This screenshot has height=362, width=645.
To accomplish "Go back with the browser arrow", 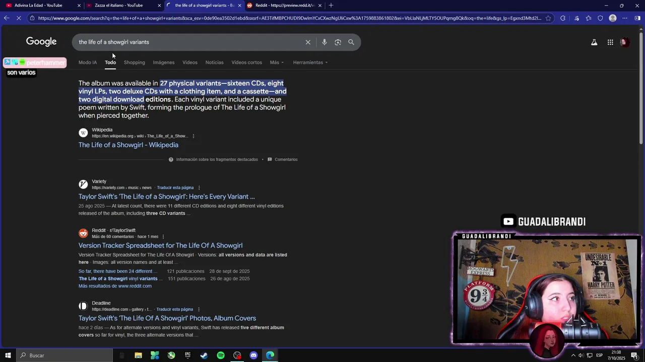I will (x=7, y=18).
